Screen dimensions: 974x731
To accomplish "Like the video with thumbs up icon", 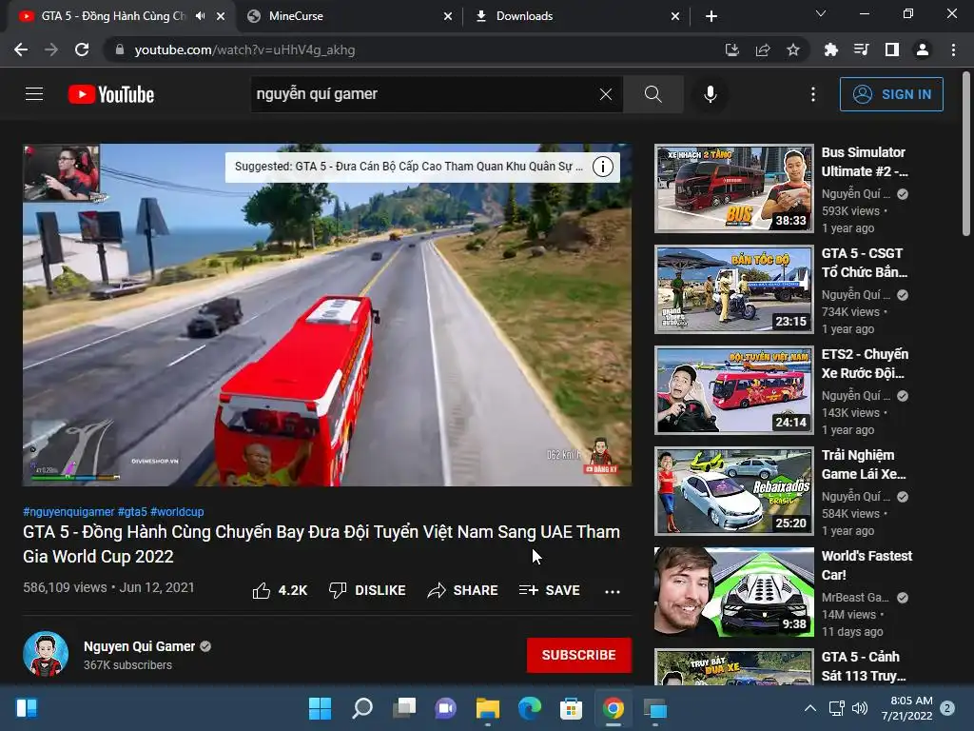I will pos(262,590).
